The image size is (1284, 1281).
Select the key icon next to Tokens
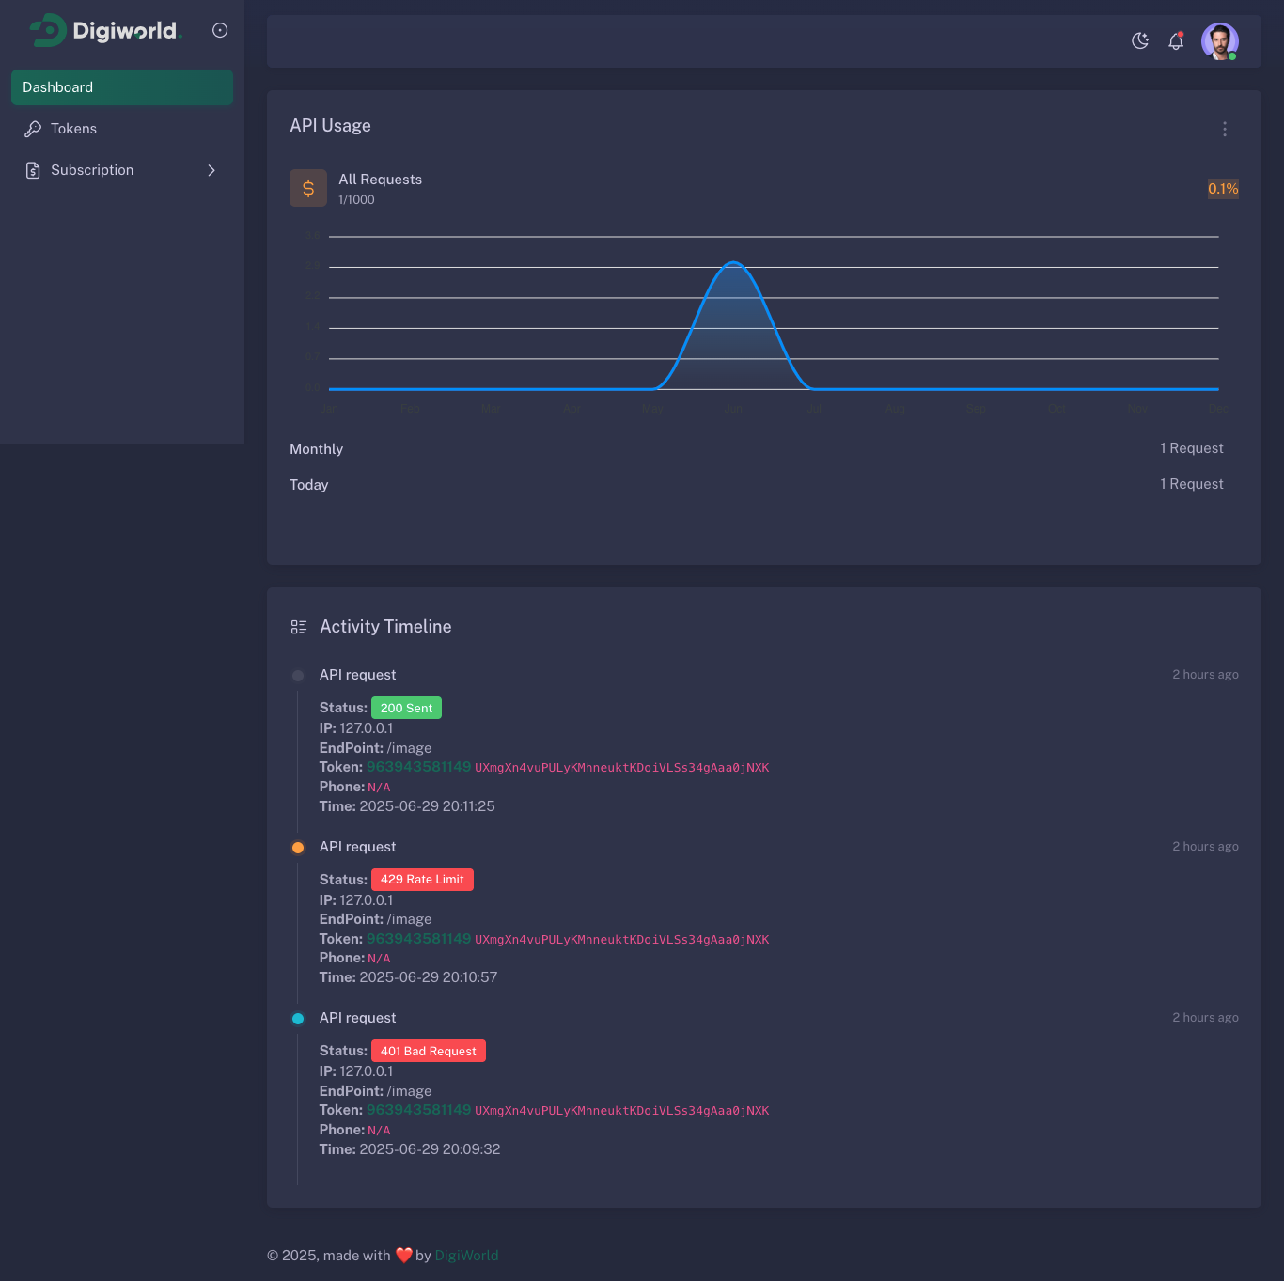click(34, 129)
